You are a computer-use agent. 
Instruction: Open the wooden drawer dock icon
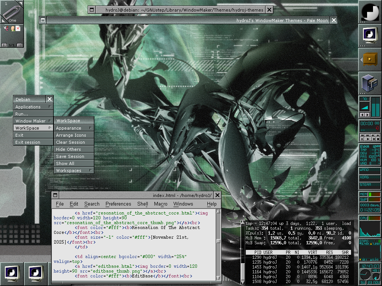(x=370, y=59)
